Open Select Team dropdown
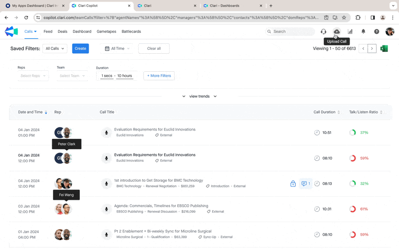 tap(72, 76)
